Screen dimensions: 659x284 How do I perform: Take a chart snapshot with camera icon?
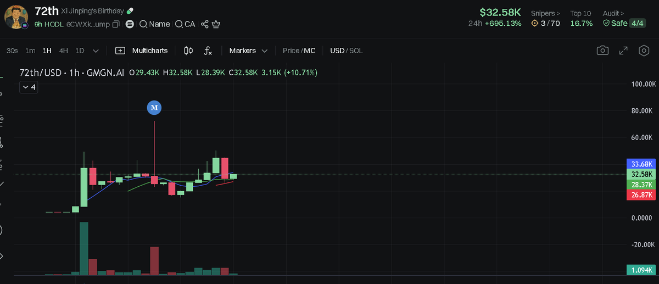[x=603, y=51]
